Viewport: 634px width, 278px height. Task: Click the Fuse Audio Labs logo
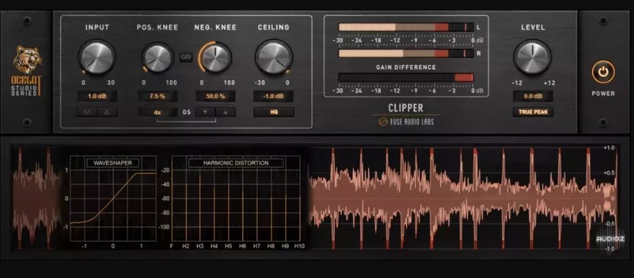pos(406,121)
